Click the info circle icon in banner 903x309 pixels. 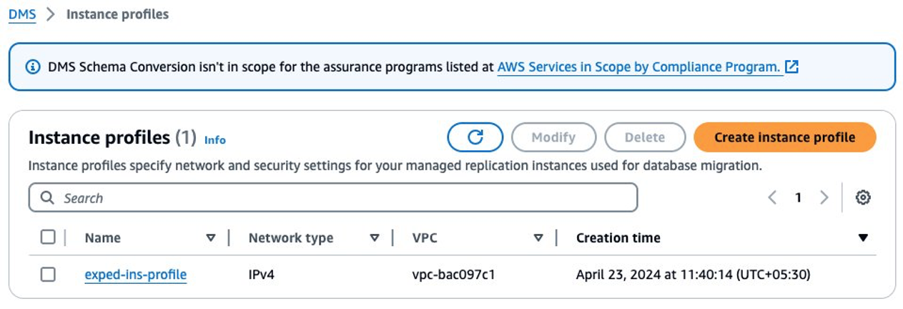pos(33,67)
